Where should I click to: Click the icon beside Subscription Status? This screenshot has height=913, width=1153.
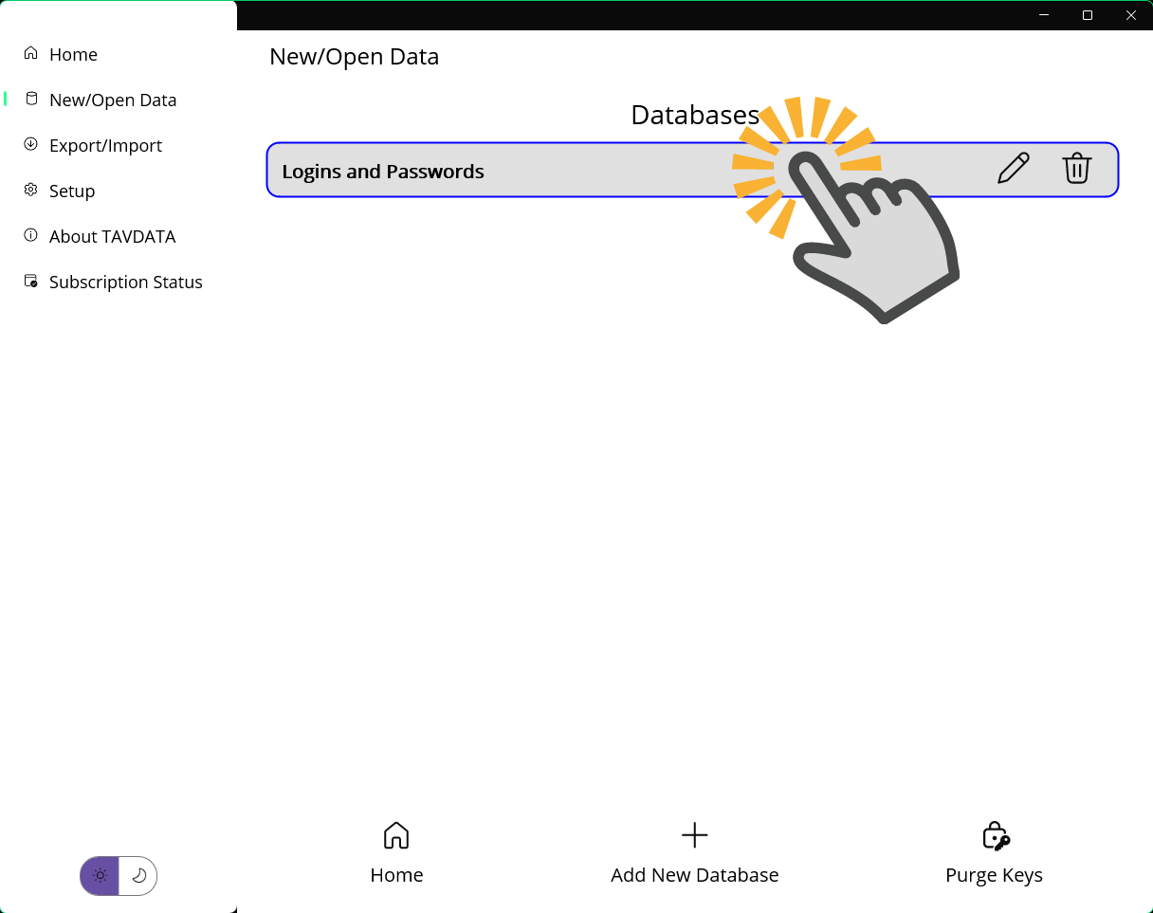point(31,281)
